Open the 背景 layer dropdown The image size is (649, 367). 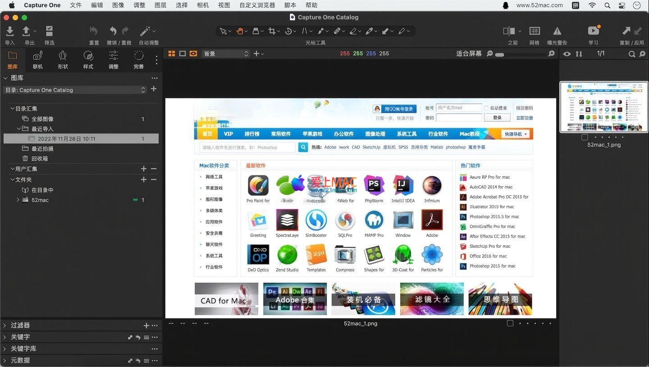pyautogui.click(x=225, y=54)
